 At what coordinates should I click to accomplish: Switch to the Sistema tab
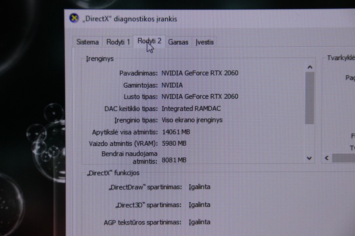[87, 42]
